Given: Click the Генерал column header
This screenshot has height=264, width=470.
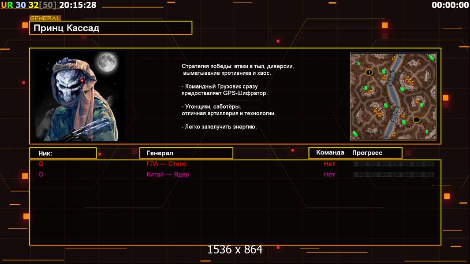Looking at the screenshot, I should [x=186, y=153].
